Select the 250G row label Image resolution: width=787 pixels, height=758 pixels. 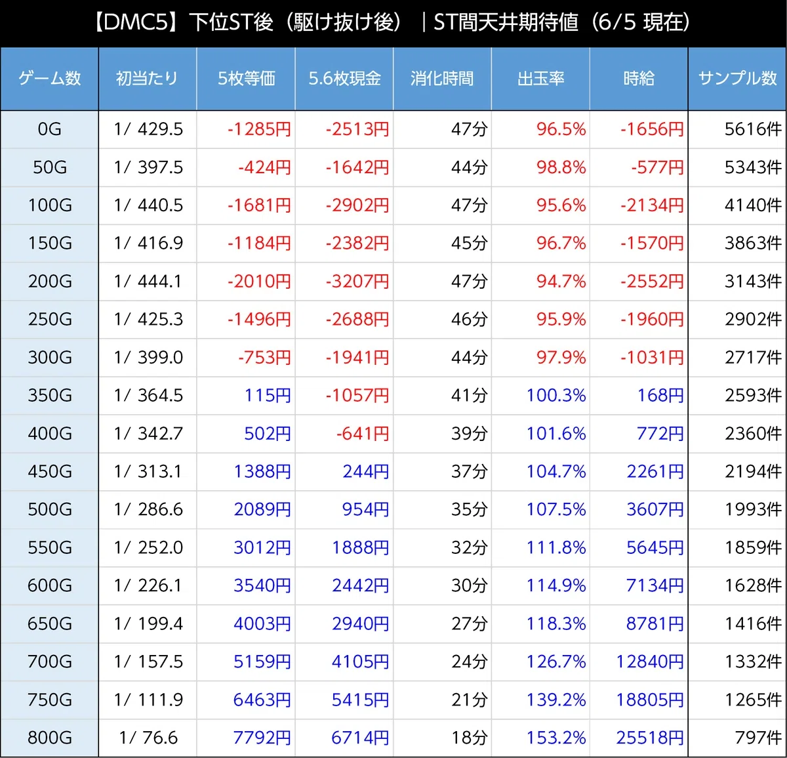[50, 320]
